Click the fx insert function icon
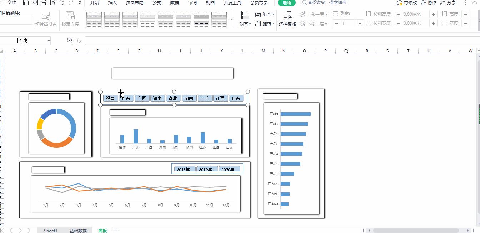 [79, 41]
